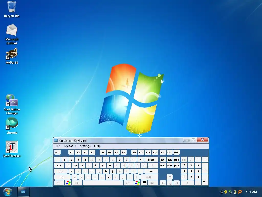
Task: Click the right arrow key
Action: coord(177,183)
